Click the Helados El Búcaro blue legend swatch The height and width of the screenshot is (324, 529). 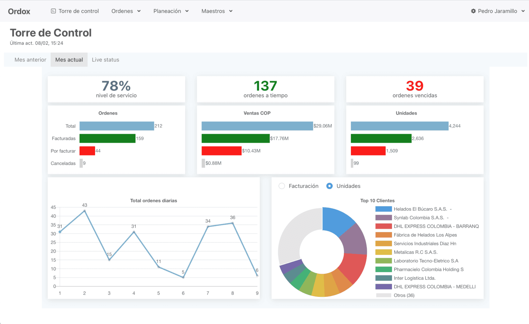tap(383, 209)
